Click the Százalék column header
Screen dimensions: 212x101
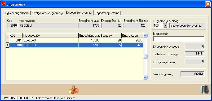[111, 36]
